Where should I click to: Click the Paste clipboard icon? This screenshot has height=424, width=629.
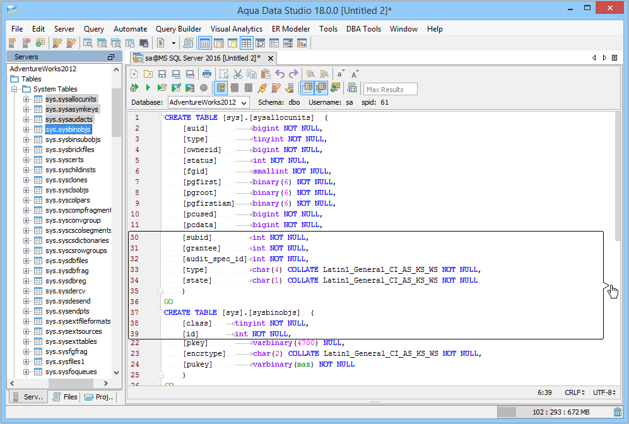pyautogui.click(x=266, y=74)
